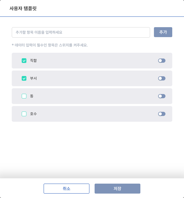Click the 취소 button
184x198 pixels.
coord(66,189)
